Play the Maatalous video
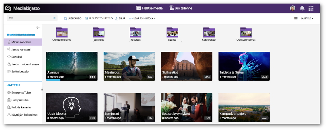The image size is (326, 130). coord(129,66)
